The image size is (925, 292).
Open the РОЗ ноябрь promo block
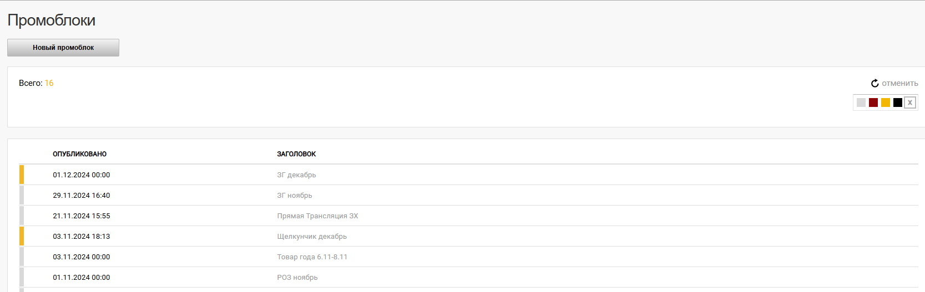[297, 278]
